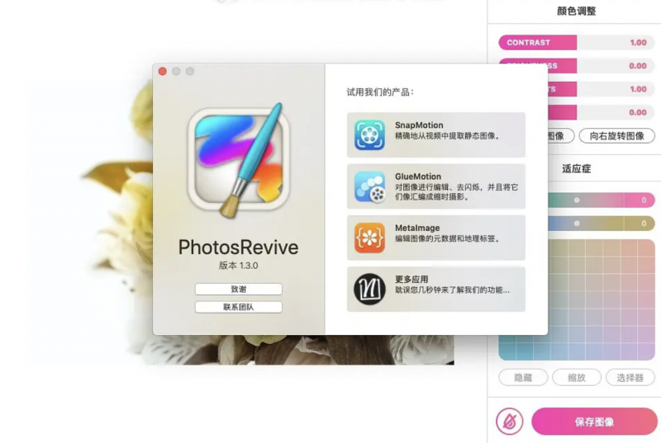Click the 联系团队 contact button
Screen dimensions: 661x443
pos(239,307)
